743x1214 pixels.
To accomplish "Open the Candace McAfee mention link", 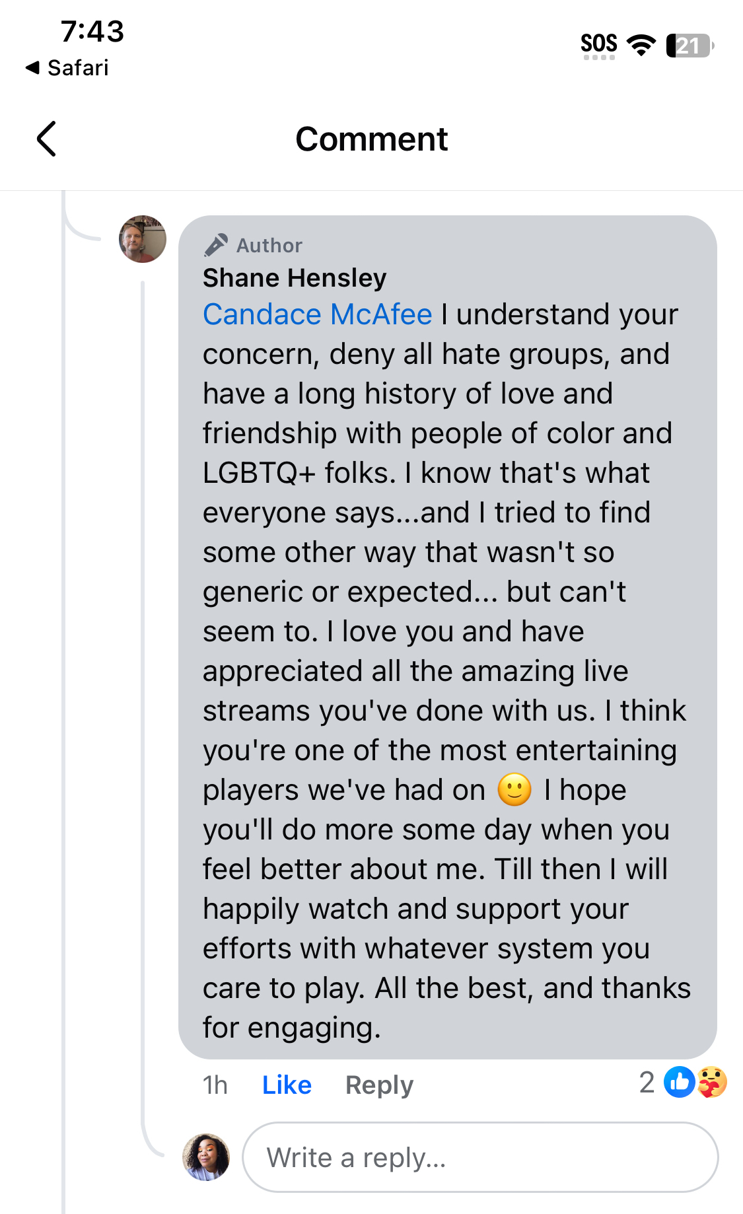I will 318,314.
